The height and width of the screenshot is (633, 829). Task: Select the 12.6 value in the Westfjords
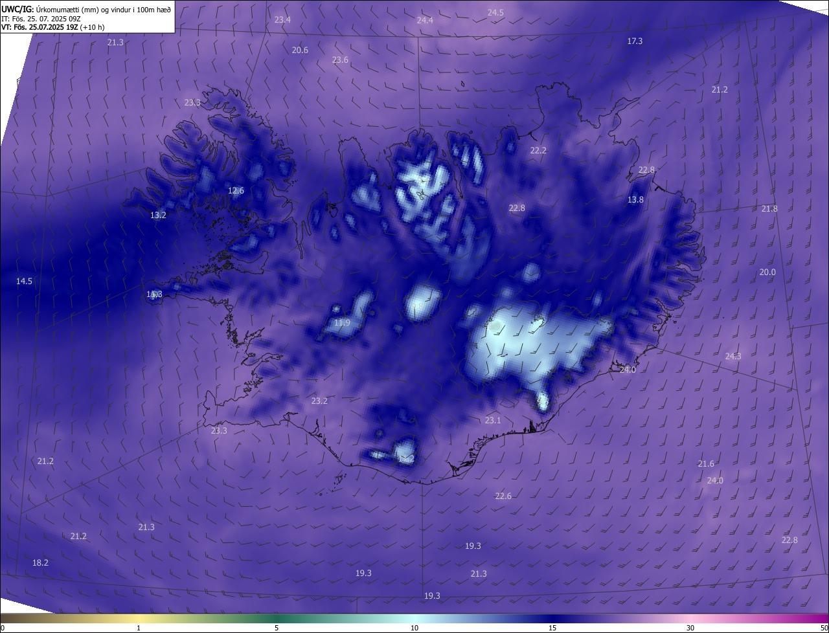tap(236, 191)
